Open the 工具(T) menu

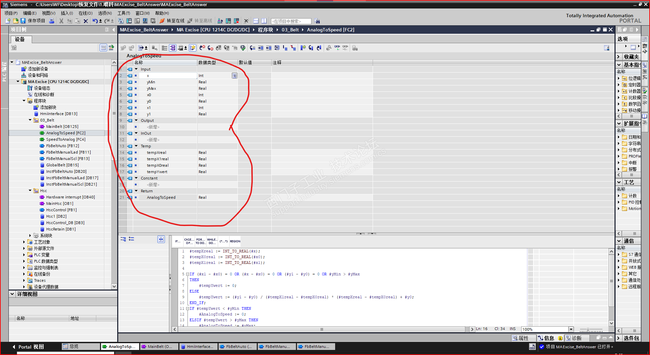pos(124,13)
